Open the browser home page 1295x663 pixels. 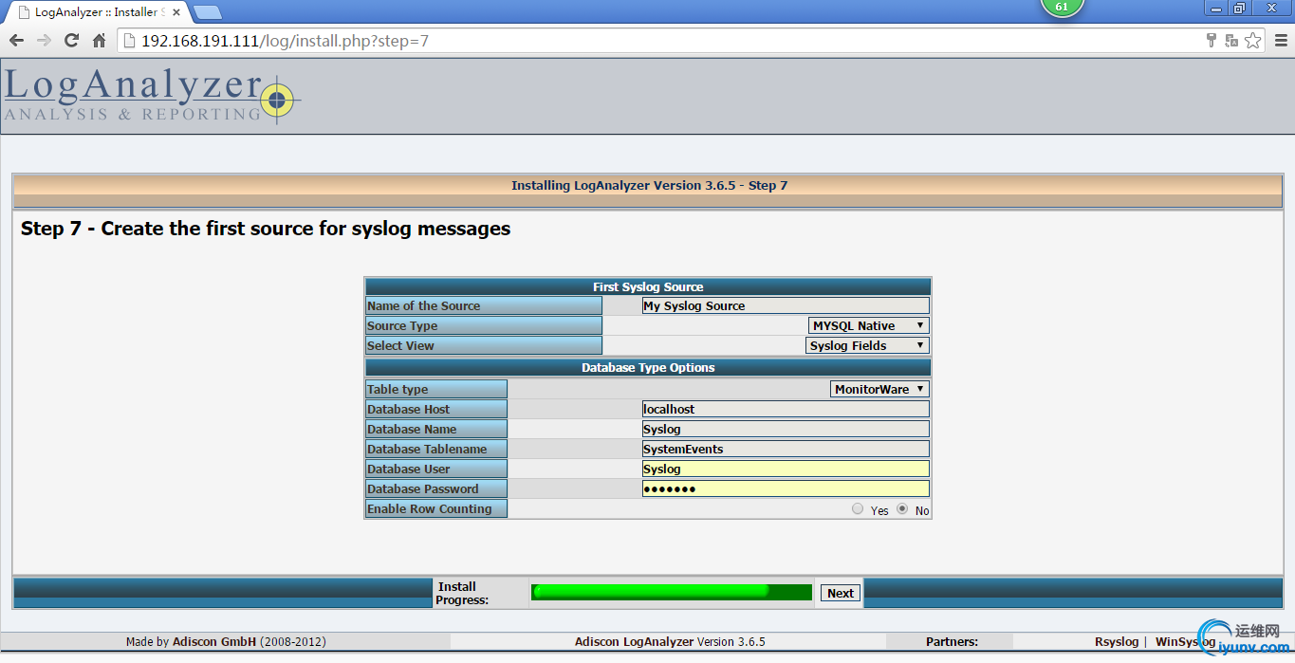[x=99, y=41]
